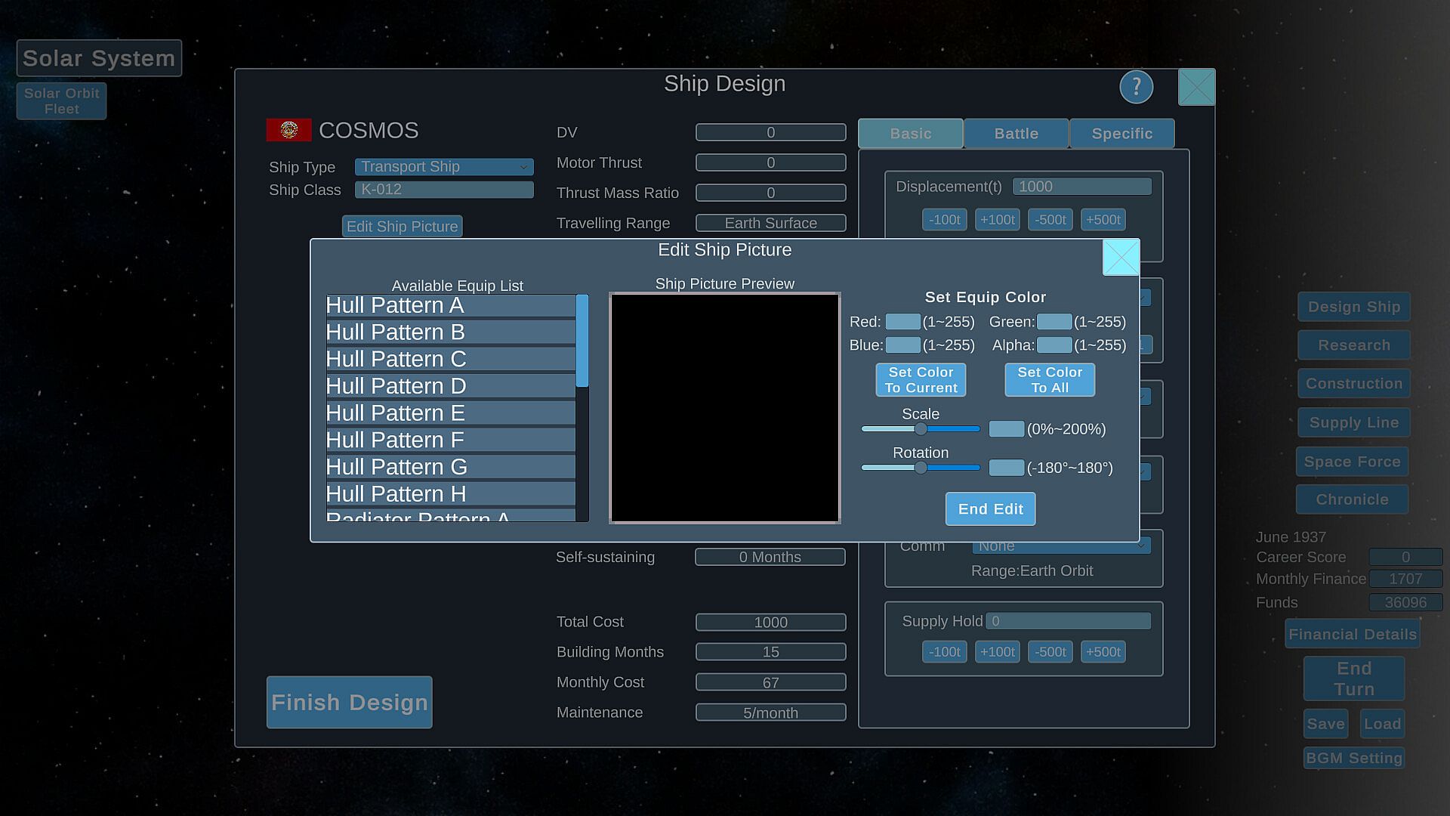Close the Ship Design window

point(1196,88)
